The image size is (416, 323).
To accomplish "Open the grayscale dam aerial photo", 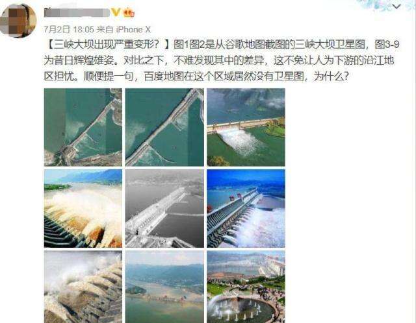I will (164, 209).
